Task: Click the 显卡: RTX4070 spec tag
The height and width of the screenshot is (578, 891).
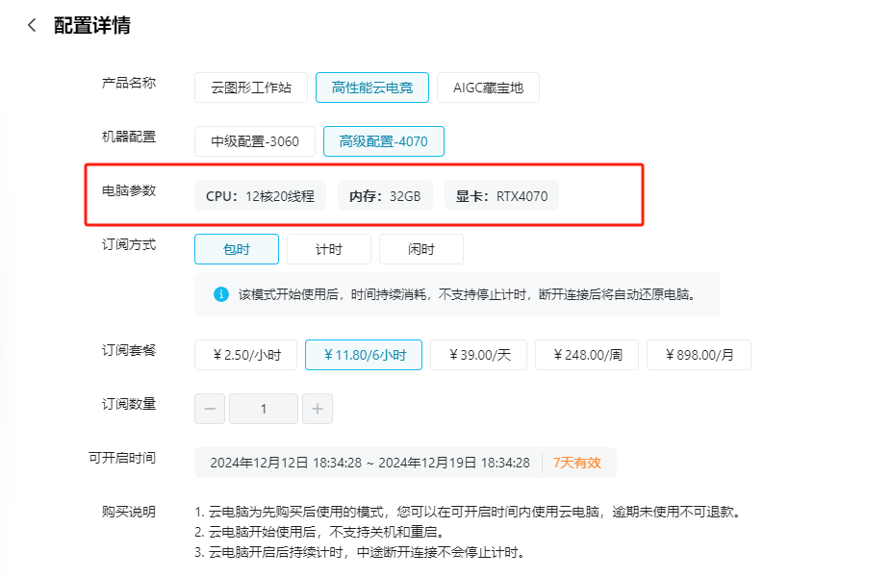Action: [x=501, y=196]
